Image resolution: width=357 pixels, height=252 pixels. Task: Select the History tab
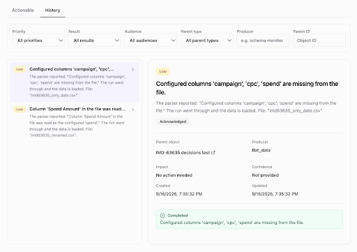click(x=52, y=10)
